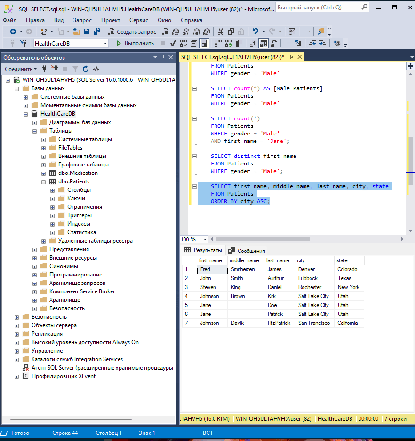Click the Parse checkmark icon

pyautogui.click(x=173, y=43)
